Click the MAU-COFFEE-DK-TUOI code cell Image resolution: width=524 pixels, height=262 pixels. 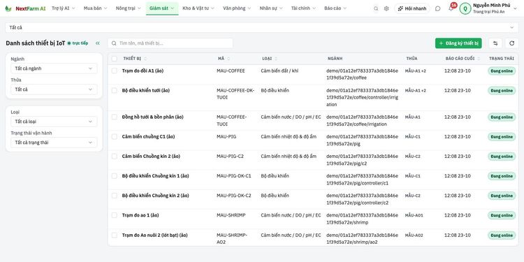(x=235, y=94)
